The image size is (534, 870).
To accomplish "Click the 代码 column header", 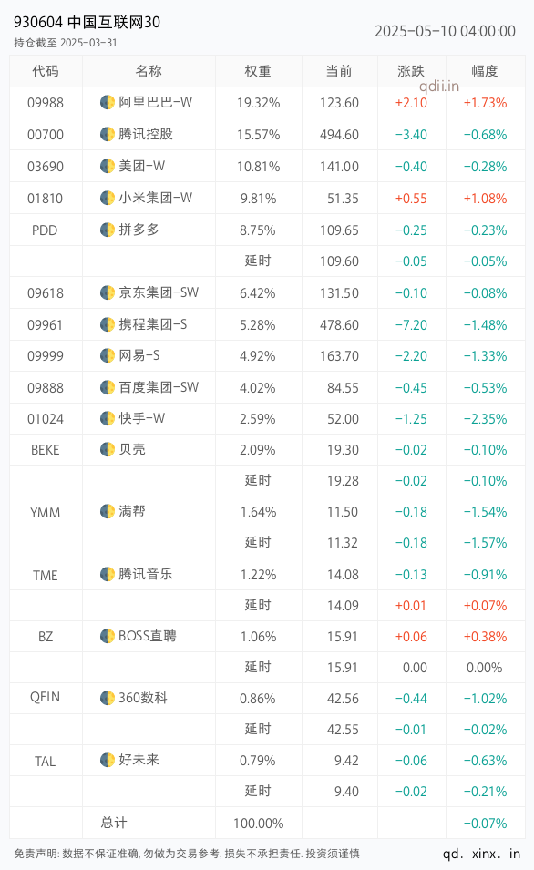I will coord(46,71).
